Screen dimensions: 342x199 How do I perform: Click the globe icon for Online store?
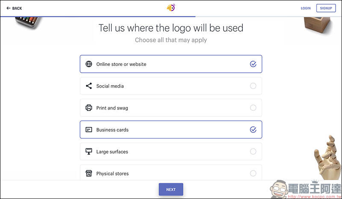coord(89,64)
